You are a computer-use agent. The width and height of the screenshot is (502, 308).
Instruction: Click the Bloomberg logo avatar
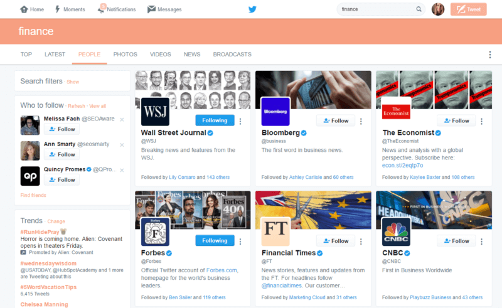[x=275, y=112]
